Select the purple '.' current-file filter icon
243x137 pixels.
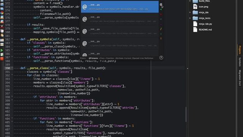pos(161,24)
